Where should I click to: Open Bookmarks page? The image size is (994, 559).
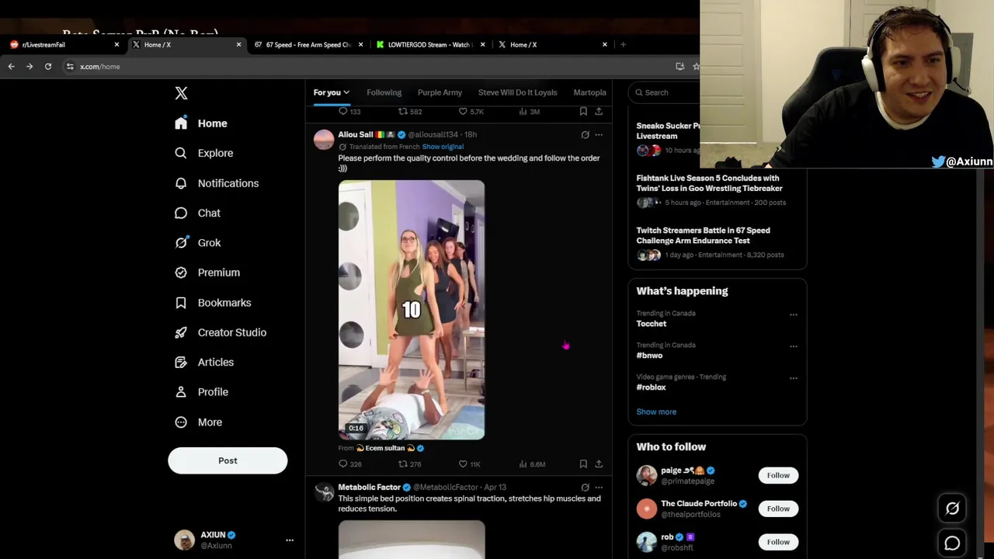[x=213, y=303]
